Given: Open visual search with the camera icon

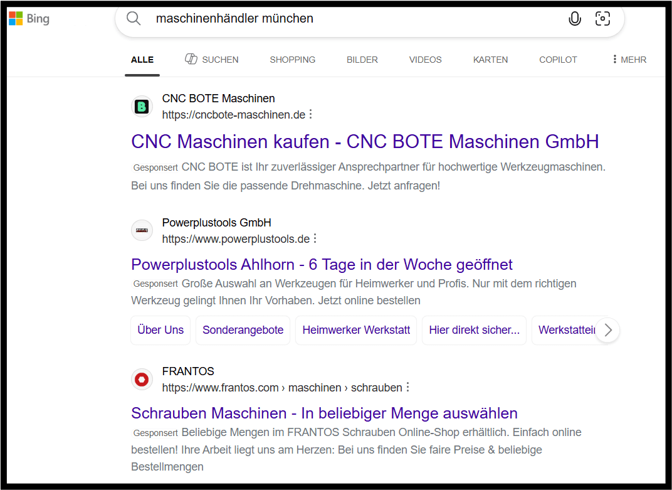Looking at the screenshot, I should (x=602, y=19).
